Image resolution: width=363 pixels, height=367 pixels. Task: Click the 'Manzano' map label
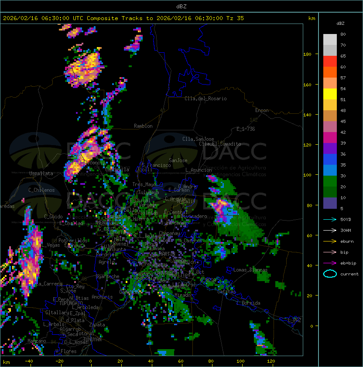(37, 341)
